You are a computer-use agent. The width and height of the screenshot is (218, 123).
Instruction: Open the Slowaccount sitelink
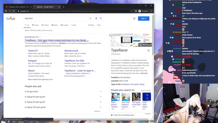click(71, 51)
